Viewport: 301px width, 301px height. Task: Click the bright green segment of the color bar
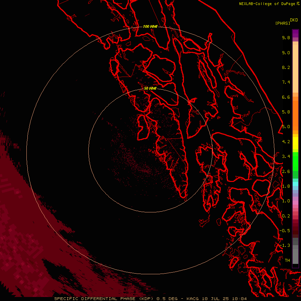295,162
